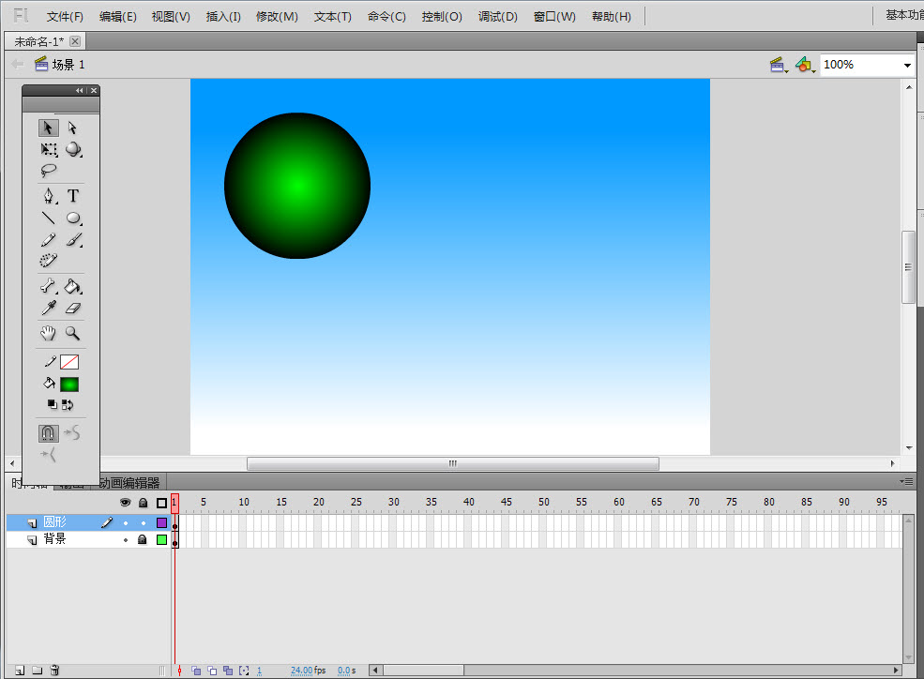The width and height of the screenshot is (924, 679).
Task: Toggle Snap to Objects magnet
Action: pos(49,433)
